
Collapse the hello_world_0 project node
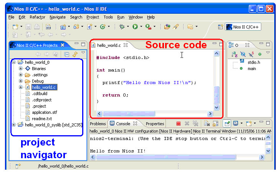tap(14, 62)
